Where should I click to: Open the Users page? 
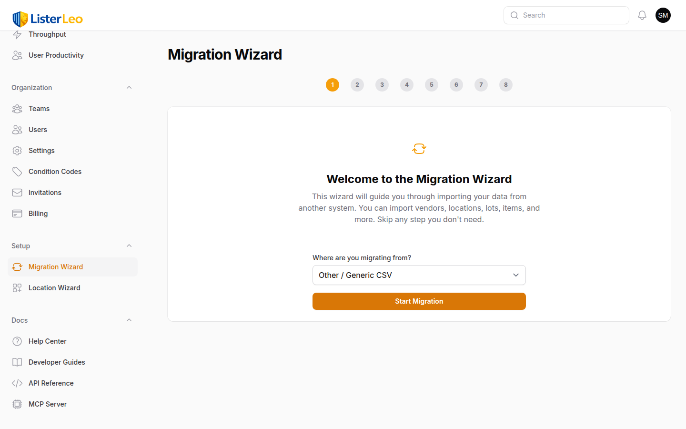(x=38, y=130)
